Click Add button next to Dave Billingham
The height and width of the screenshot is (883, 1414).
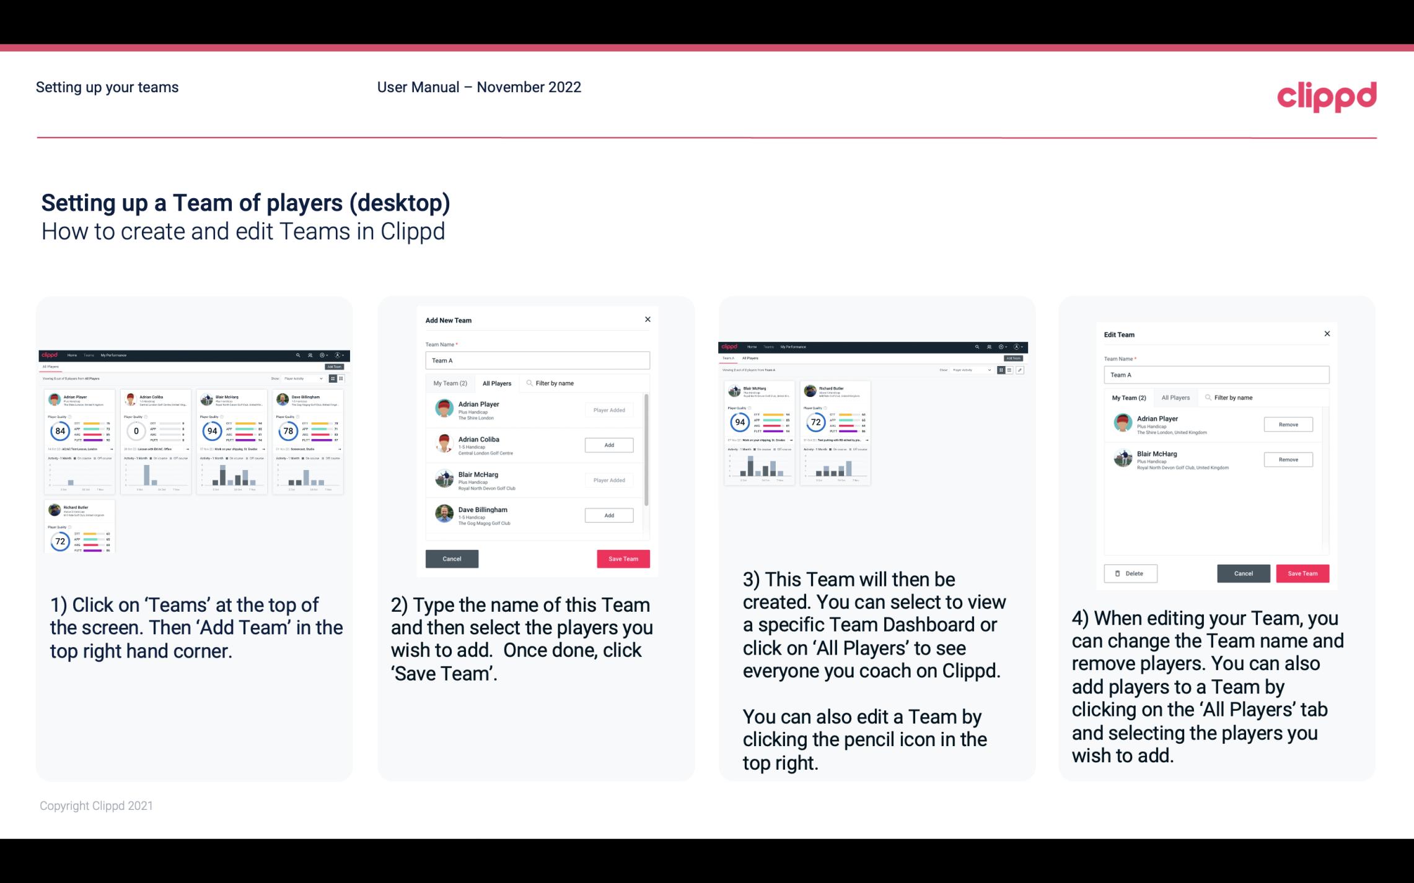[608, 515]
